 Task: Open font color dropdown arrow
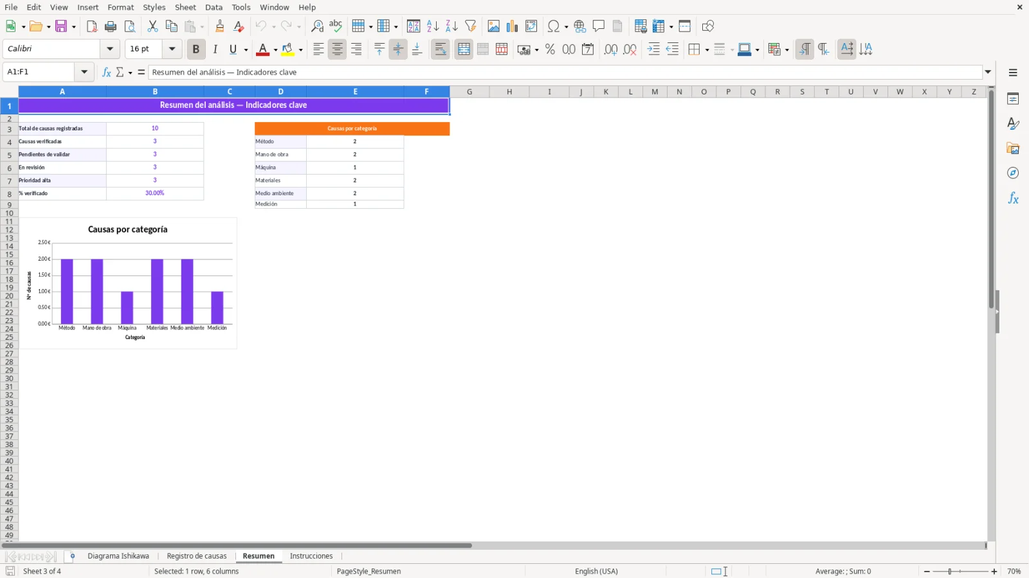point(275,49)
